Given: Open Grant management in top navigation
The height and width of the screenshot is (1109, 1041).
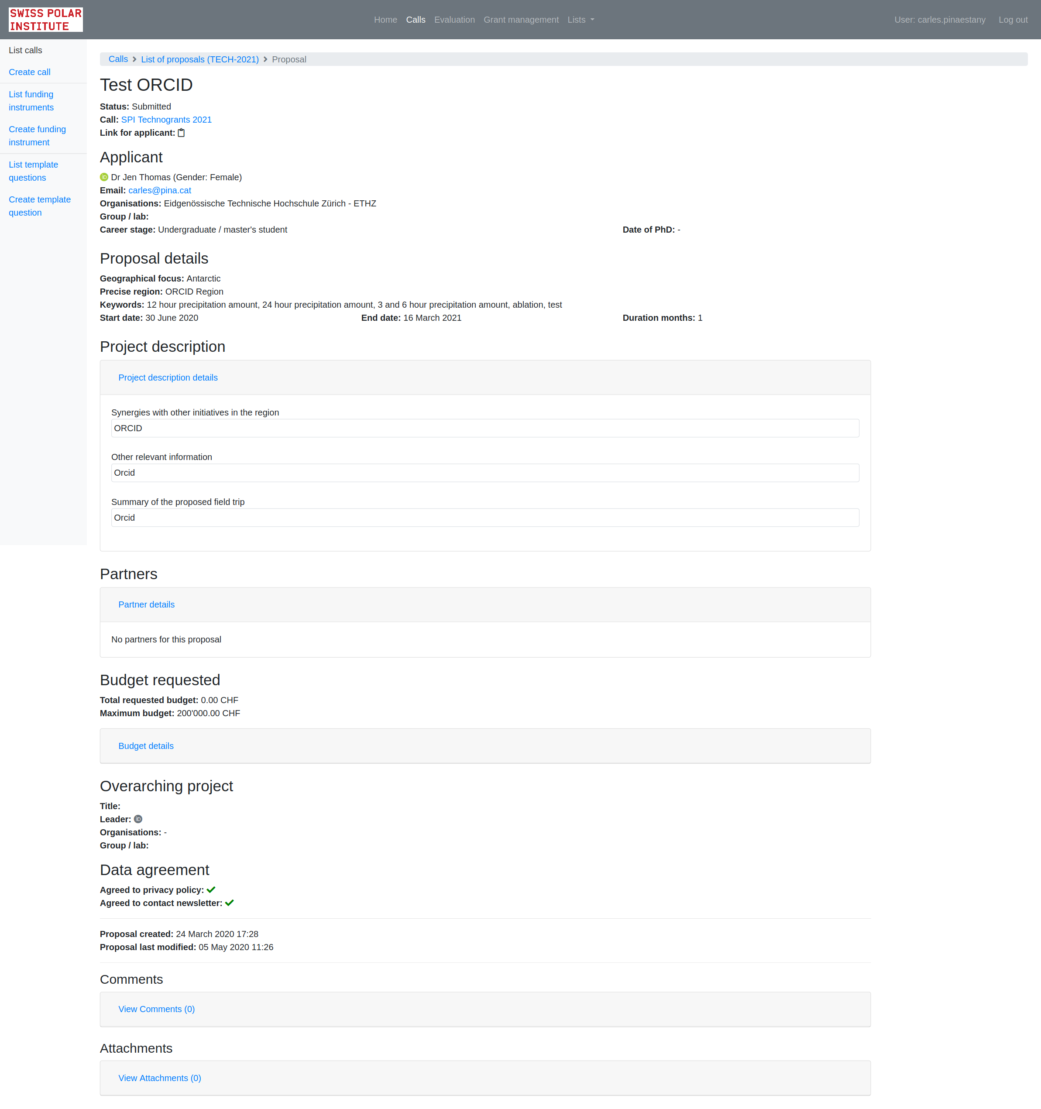Looking at the screenshot, I should click(520, 20).
